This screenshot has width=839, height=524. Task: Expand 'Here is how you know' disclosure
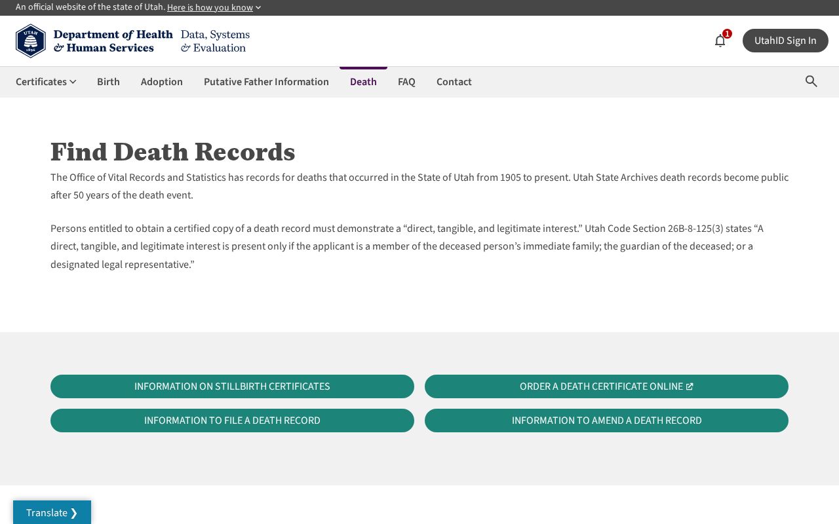click(214, 7)
